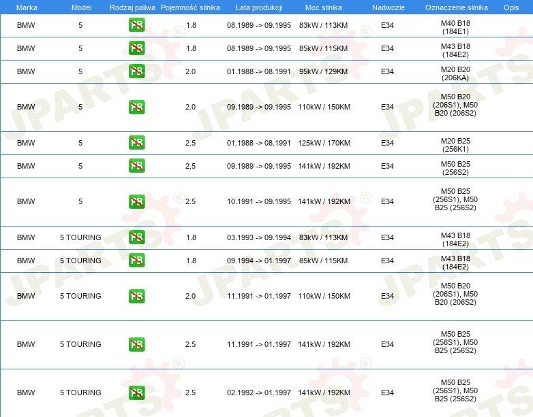
Task: Click fuel icon in 5 TOURING 2.0 row
Action: (136, 296)
